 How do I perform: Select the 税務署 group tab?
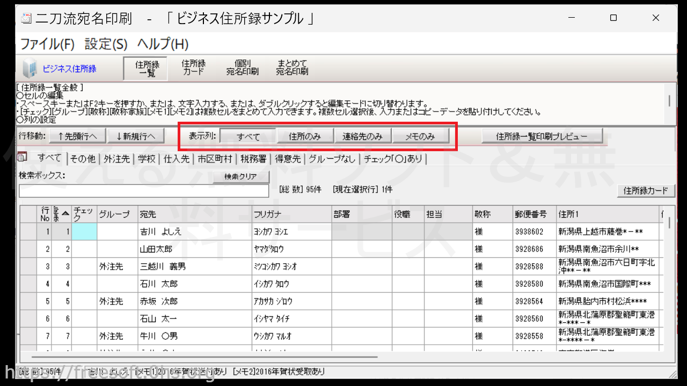click(253, 159)
